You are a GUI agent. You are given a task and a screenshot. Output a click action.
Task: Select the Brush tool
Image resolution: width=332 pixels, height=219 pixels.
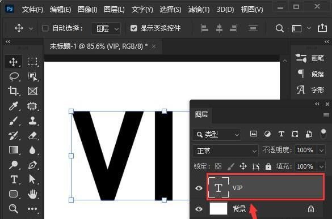coord(14,121)
